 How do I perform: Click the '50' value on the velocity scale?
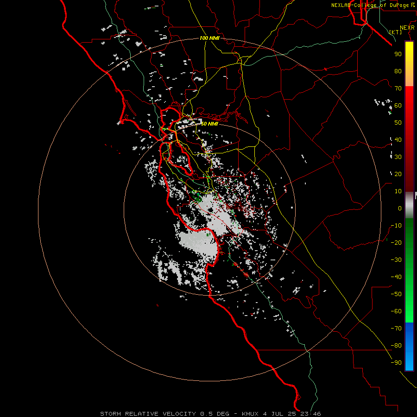click(x=398, y=123)
